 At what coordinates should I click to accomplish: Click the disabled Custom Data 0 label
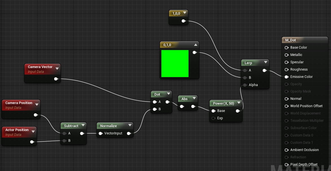(302, 135)
